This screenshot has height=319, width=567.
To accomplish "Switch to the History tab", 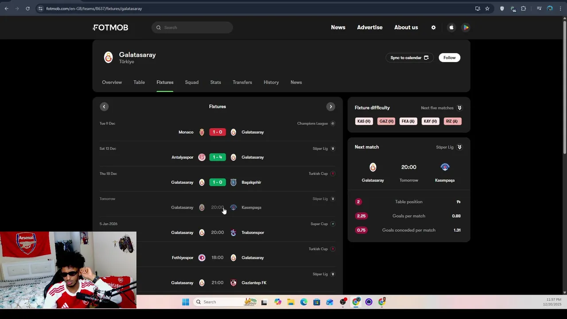I will point(271,82).
